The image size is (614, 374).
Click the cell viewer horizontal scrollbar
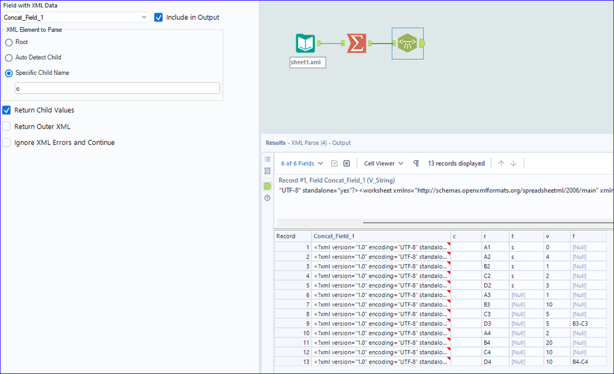[x=488, y=223]
